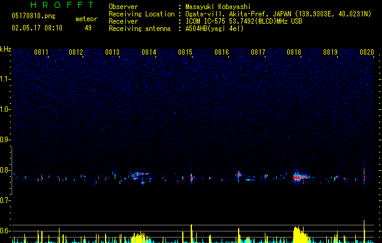Click the 0816 time marker
This screenshot has width=382, height=243.
[x=222, y=52]
